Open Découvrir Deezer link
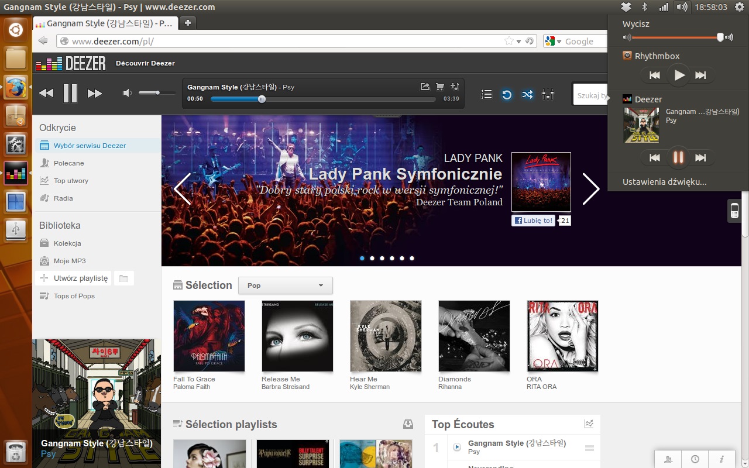The width and height of the screenshot is (749, 468). click(145, 63)
